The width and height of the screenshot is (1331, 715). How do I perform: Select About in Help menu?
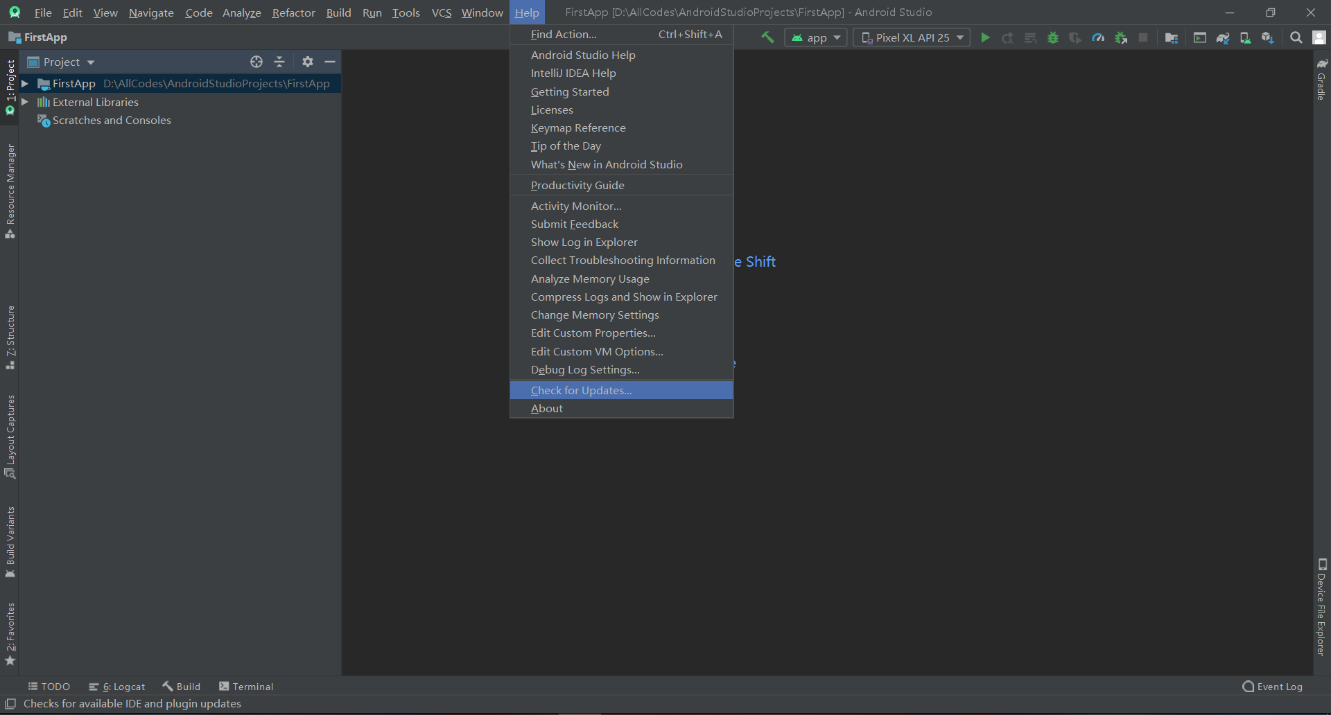[621, 409]
